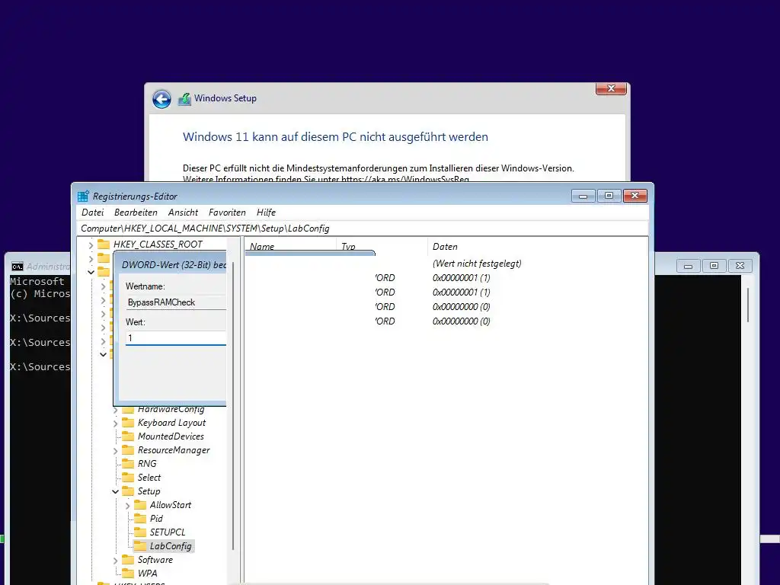This screenshot has width=780, height=585.
Task: Click the Wert input field
Action: (x=176, y=338)
